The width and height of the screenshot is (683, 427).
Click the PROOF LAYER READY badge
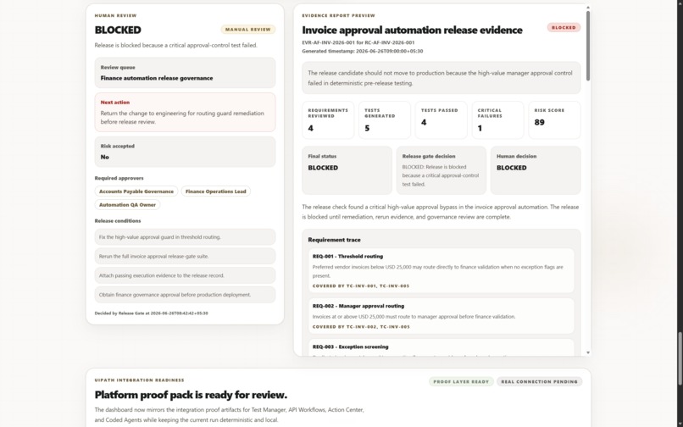pos(461,382)
